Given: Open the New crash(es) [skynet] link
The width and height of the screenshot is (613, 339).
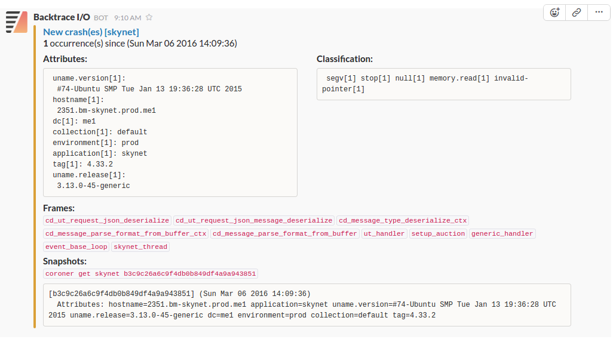Looking at the screenshot, I should [91, 32].
